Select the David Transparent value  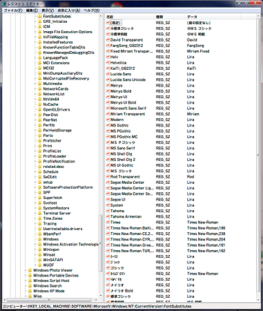tap(126, 40)
